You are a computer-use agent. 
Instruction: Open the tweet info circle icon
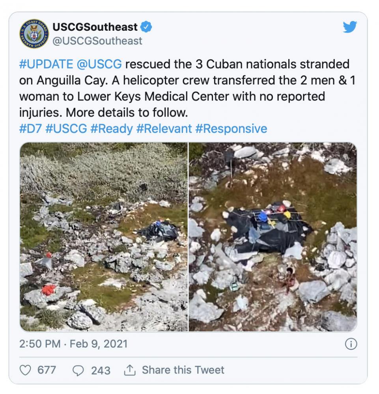351,344
